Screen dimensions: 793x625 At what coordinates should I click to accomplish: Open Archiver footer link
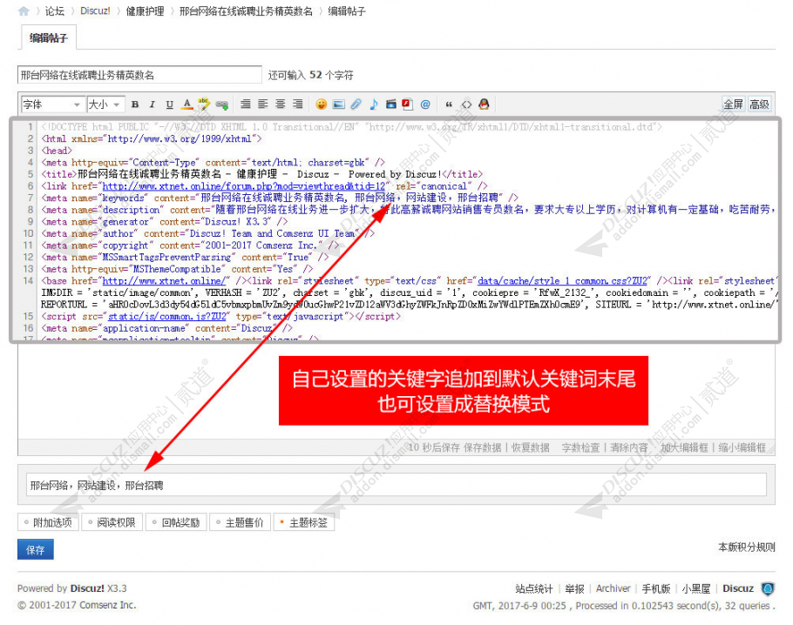(x=613, y=588)
